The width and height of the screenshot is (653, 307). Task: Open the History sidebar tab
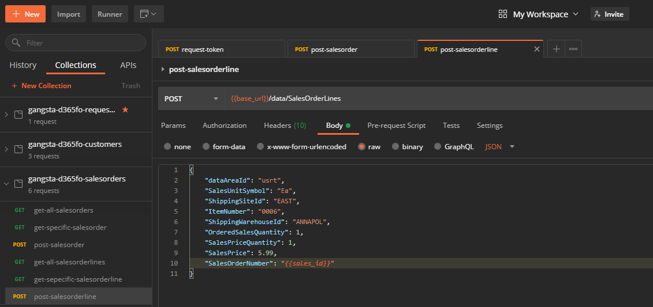pos(23,65)
